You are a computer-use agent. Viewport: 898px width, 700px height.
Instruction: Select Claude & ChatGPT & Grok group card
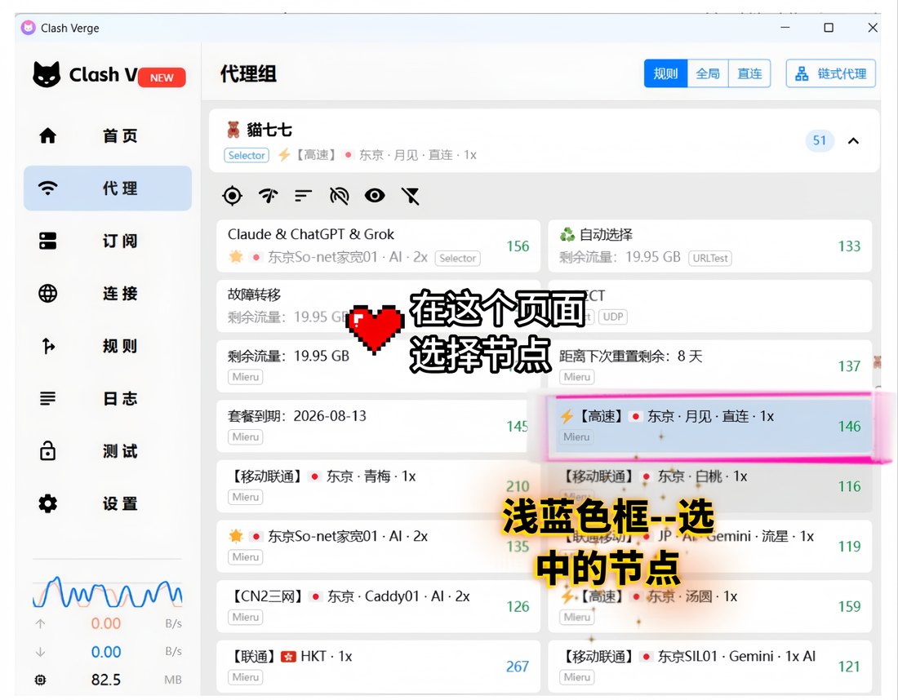(378, 246)
